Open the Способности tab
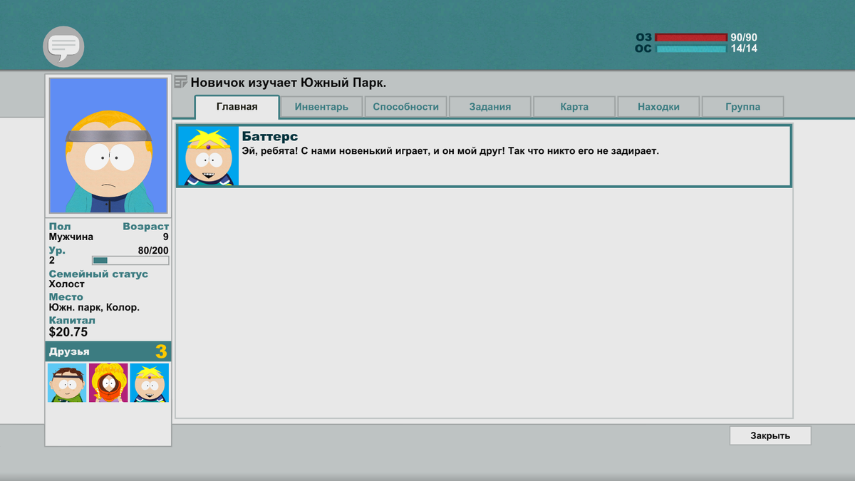855x481 pixels. click(405, 107)
